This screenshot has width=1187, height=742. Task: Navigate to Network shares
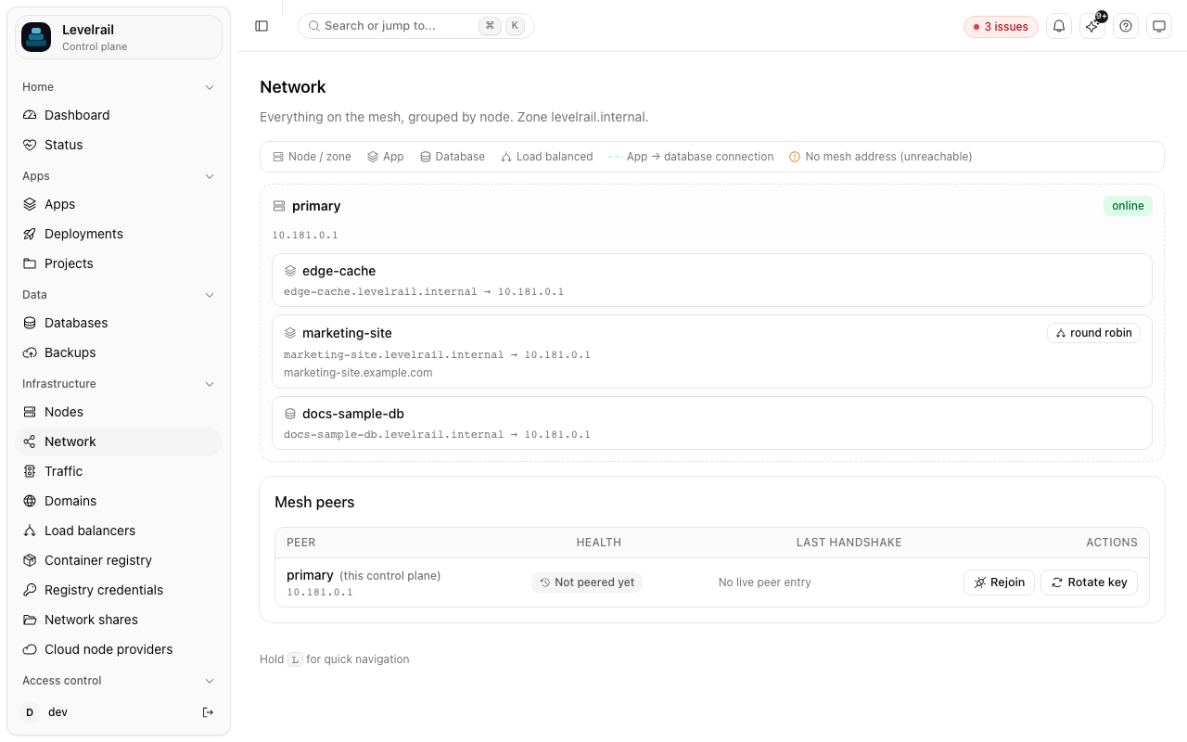(x=119, y=620)
